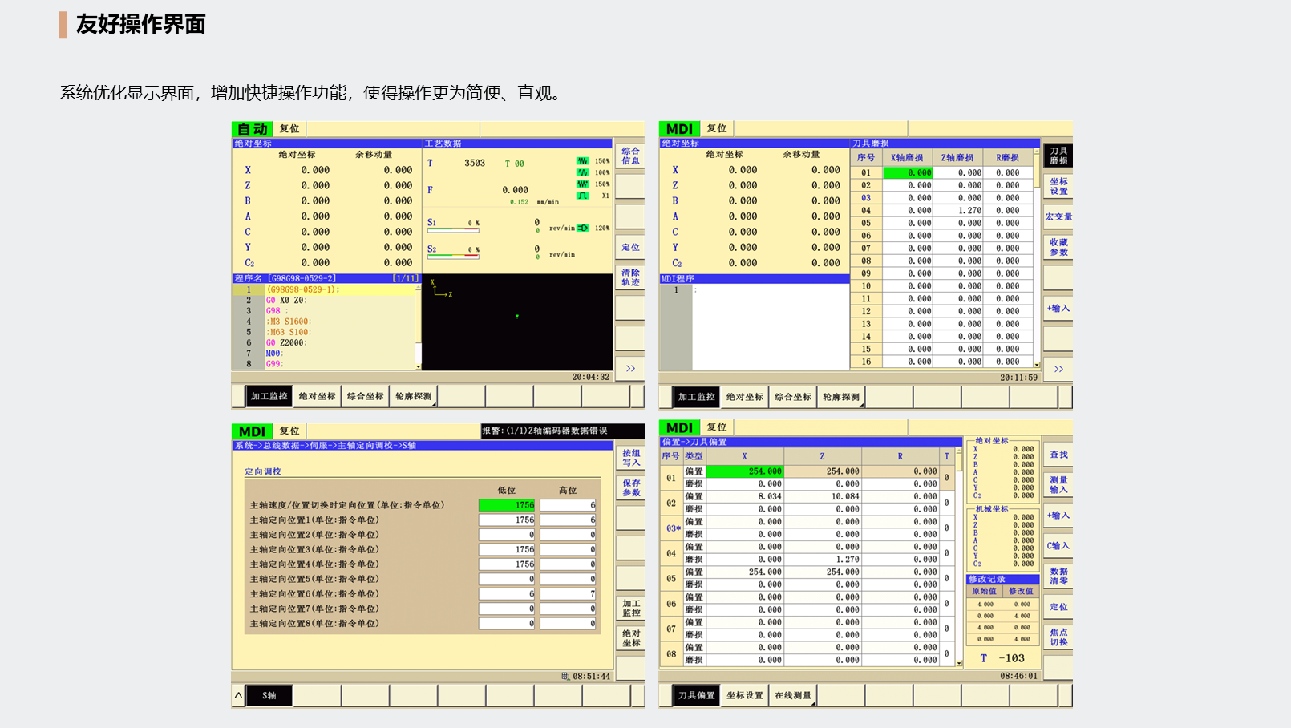Click the spindle S1 120% override icon
The image size is (1291, 728).
point(583,228)
